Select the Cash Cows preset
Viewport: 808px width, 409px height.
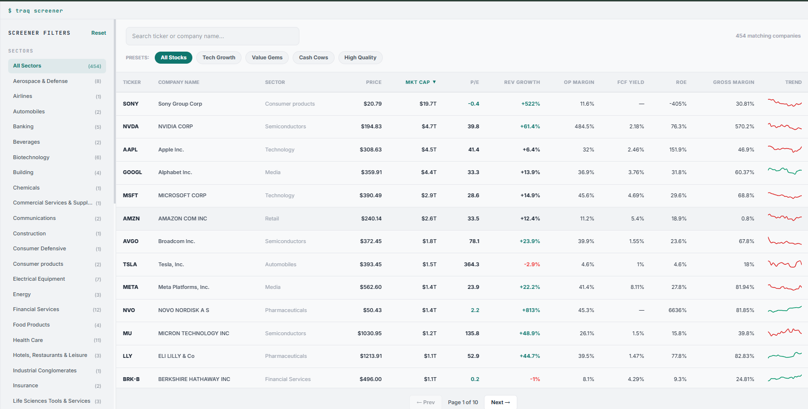(x=313, y=57)
